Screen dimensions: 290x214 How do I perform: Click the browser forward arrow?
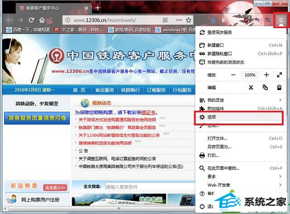click(x=20, y=20)
